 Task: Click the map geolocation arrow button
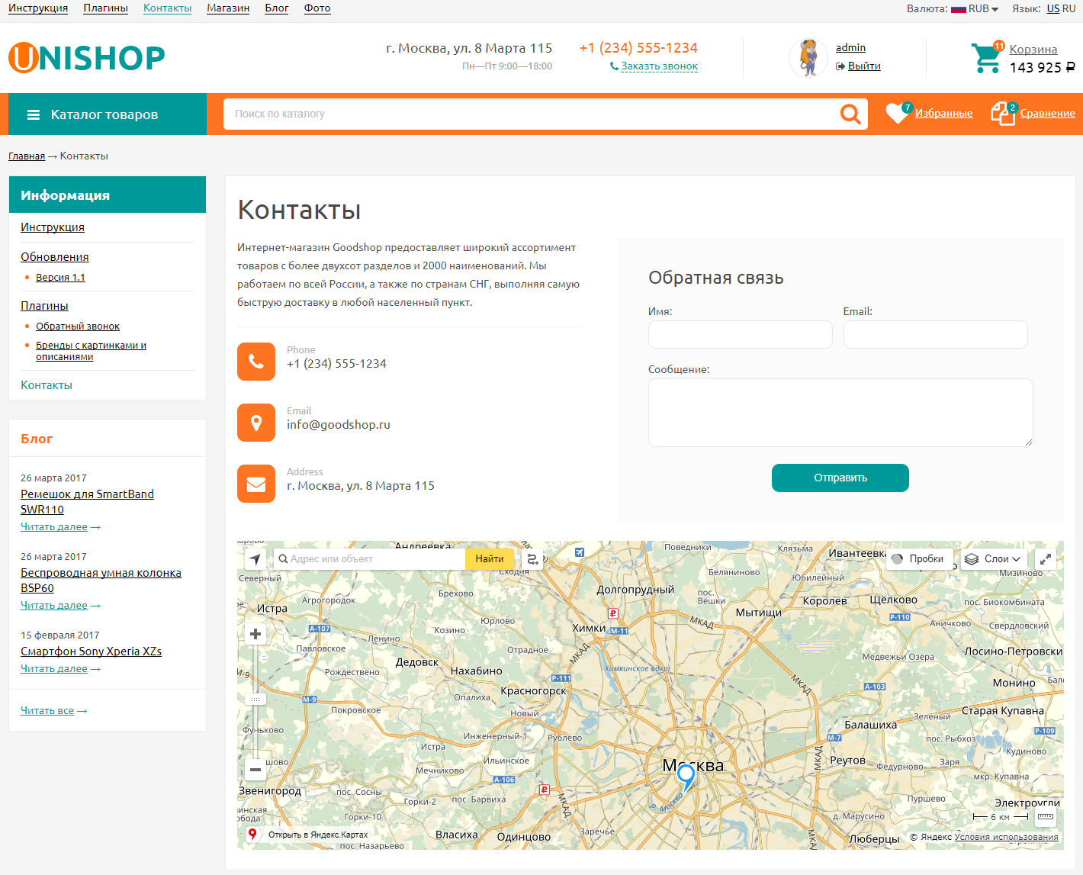(x=255, y=559)
